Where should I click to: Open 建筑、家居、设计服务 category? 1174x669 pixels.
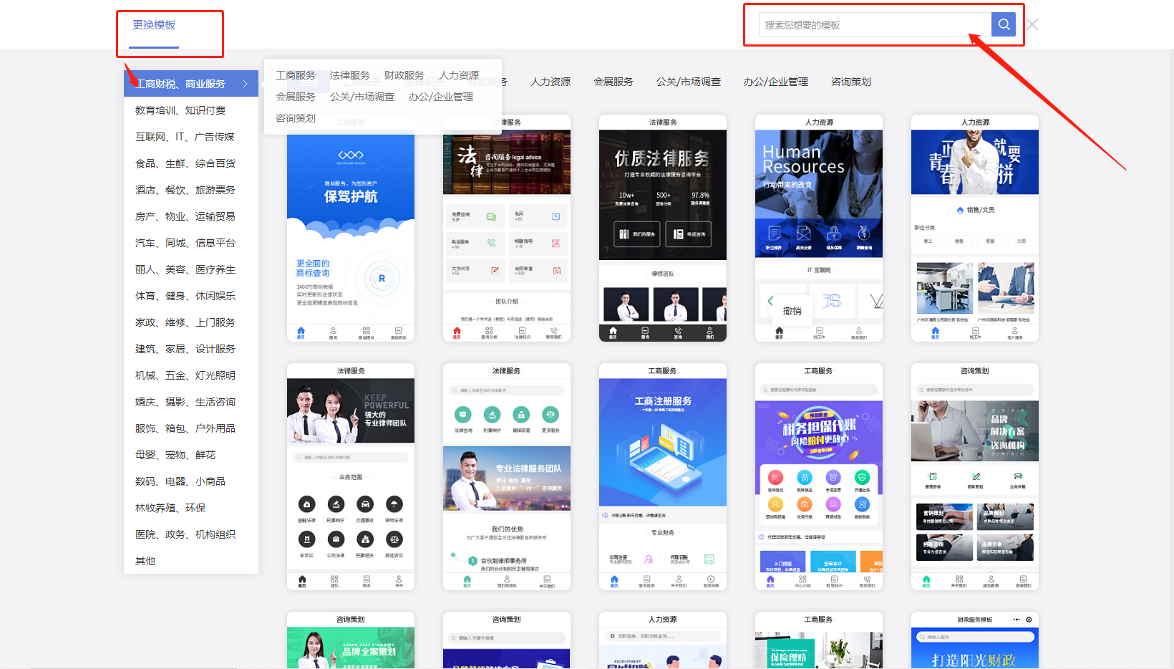point(185,349)
